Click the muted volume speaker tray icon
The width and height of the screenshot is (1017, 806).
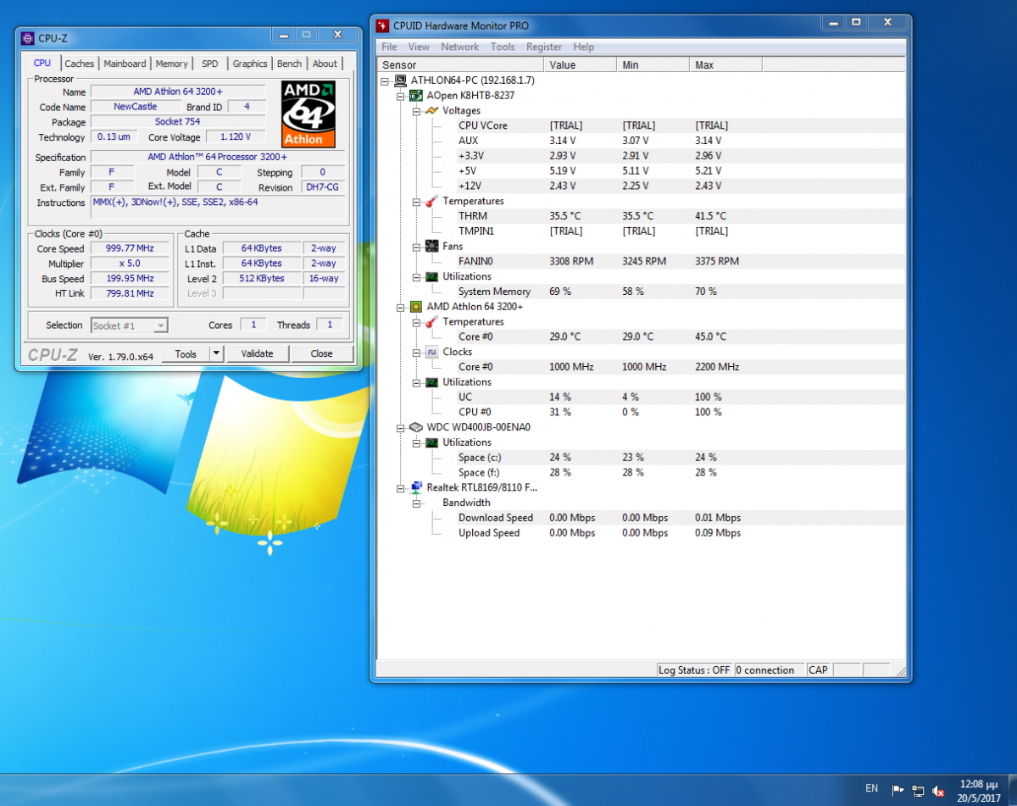pos(938,791)
